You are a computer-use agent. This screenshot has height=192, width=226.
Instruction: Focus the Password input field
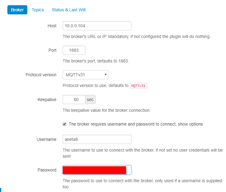point(97,170)
